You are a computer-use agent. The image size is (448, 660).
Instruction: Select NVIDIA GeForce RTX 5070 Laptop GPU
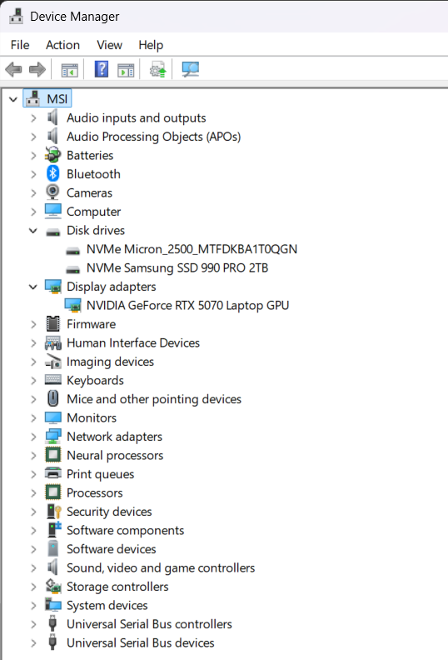pyautogui.click(x=187, y=306)
